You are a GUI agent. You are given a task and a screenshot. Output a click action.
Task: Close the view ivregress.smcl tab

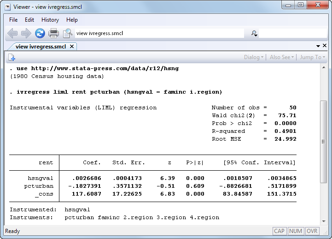(x=72, y=47)
